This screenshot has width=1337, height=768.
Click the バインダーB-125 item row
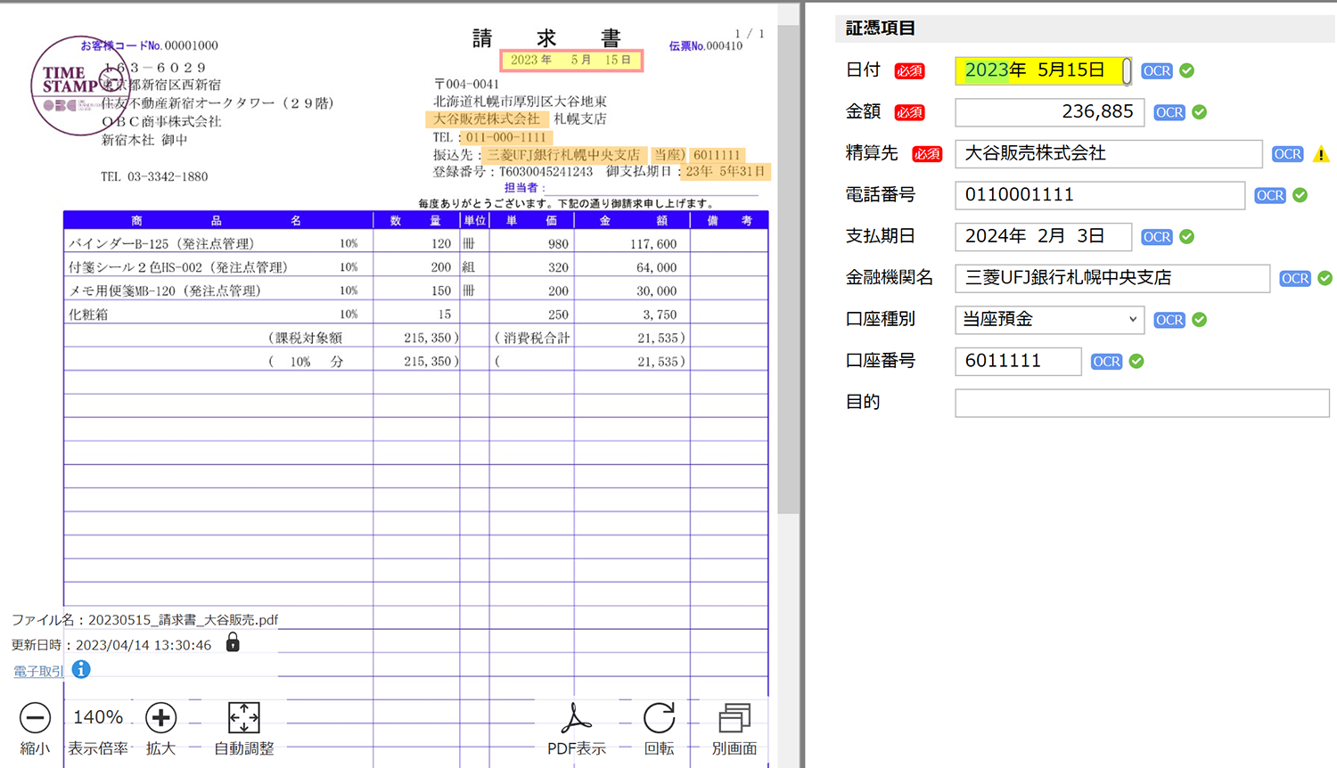click(x=415, y=243)
